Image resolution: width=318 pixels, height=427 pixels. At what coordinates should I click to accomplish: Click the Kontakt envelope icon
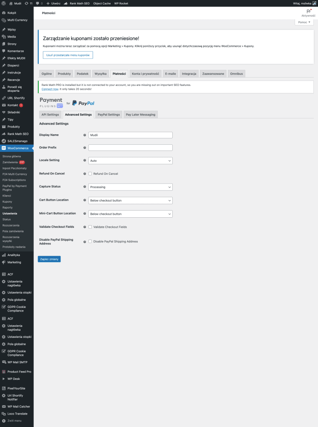point(4,105)
